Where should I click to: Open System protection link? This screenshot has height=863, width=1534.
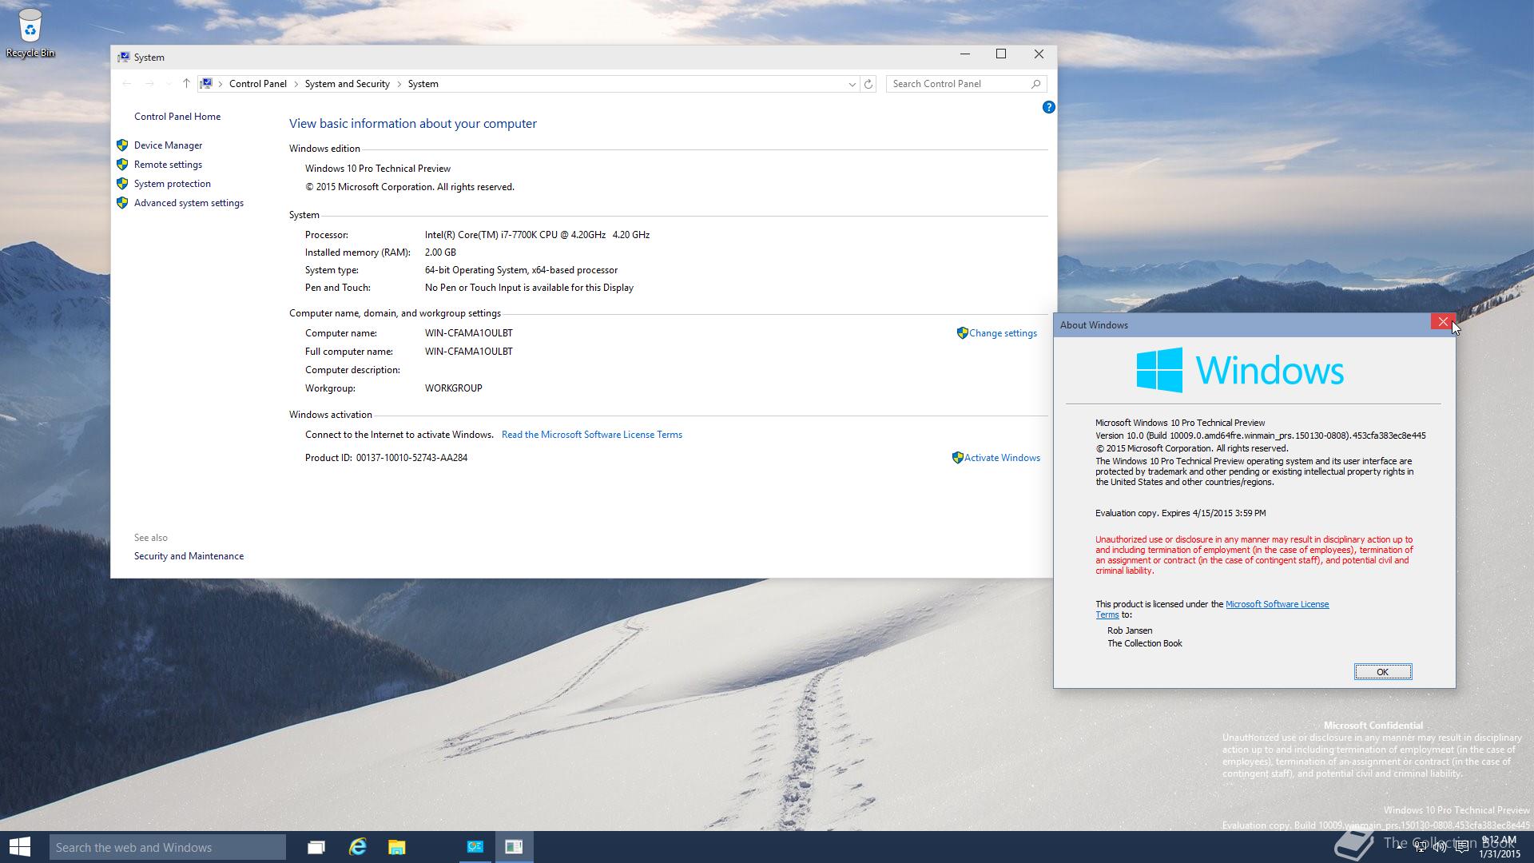(x=173, y=184)
